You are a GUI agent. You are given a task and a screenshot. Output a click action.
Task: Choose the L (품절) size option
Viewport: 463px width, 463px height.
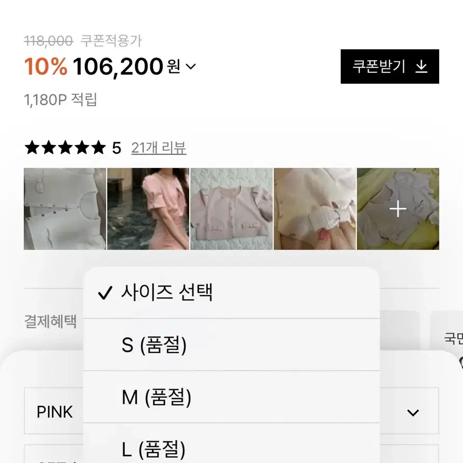click(x=231, y=443)
